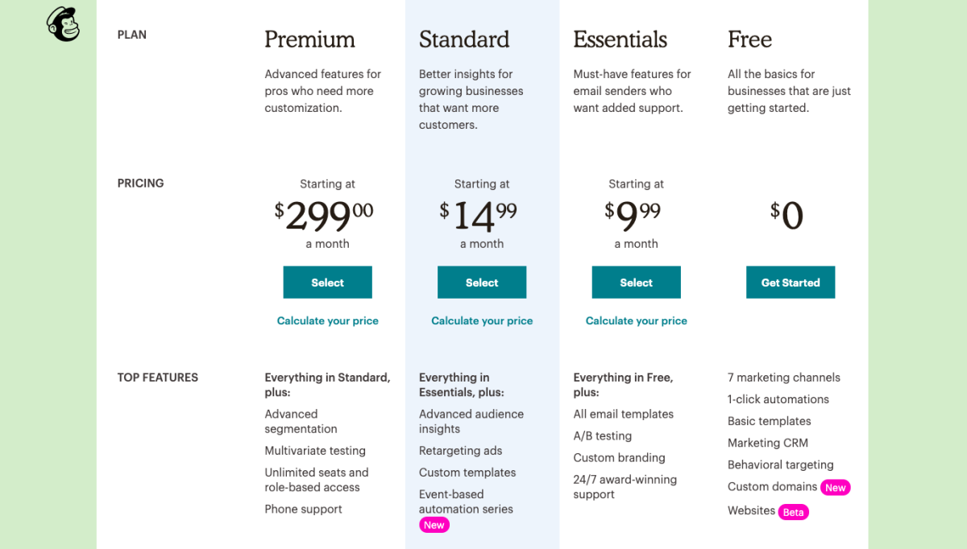The width and height of the screenshot is (967, 549).
Task: Click the New badge beside Custom domains
Action: [x=836, y=487]
